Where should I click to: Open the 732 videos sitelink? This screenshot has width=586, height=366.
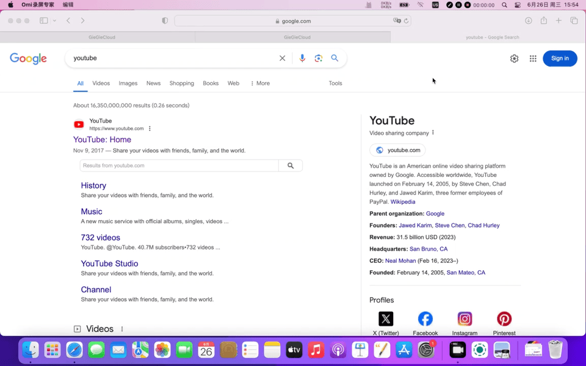coord(101,237)
